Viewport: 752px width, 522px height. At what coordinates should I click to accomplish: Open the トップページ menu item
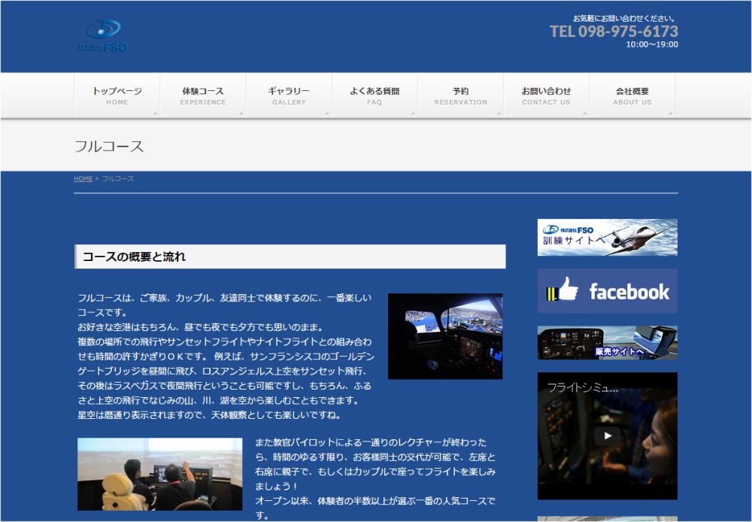pyautogui.click(x=117, y=96)
